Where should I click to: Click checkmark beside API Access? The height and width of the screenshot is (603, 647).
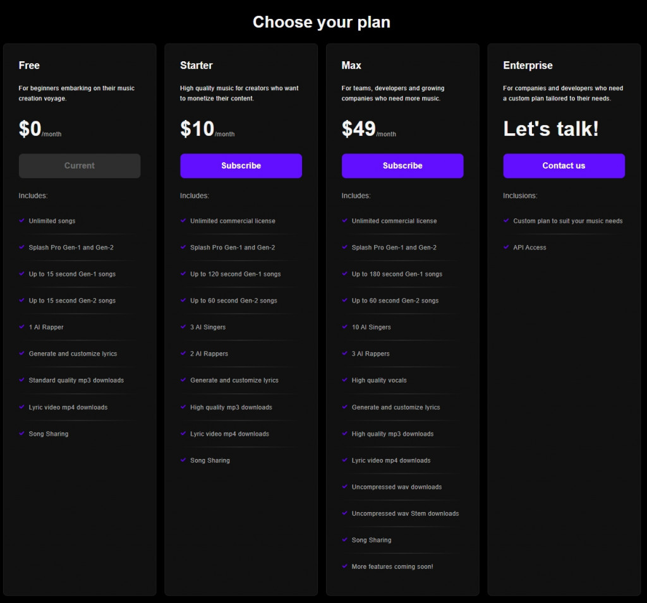point(507,247)
